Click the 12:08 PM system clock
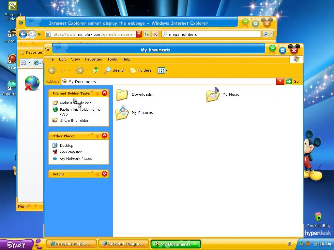This screenshot has height=250, width=334. (322, 244)
